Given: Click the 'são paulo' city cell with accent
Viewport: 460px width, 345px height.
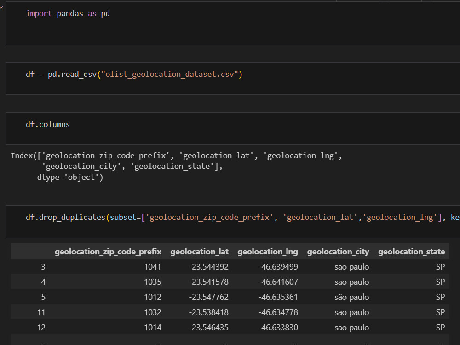Looking at the screenshot, I should pyautogui.click(x=352, y=297).
